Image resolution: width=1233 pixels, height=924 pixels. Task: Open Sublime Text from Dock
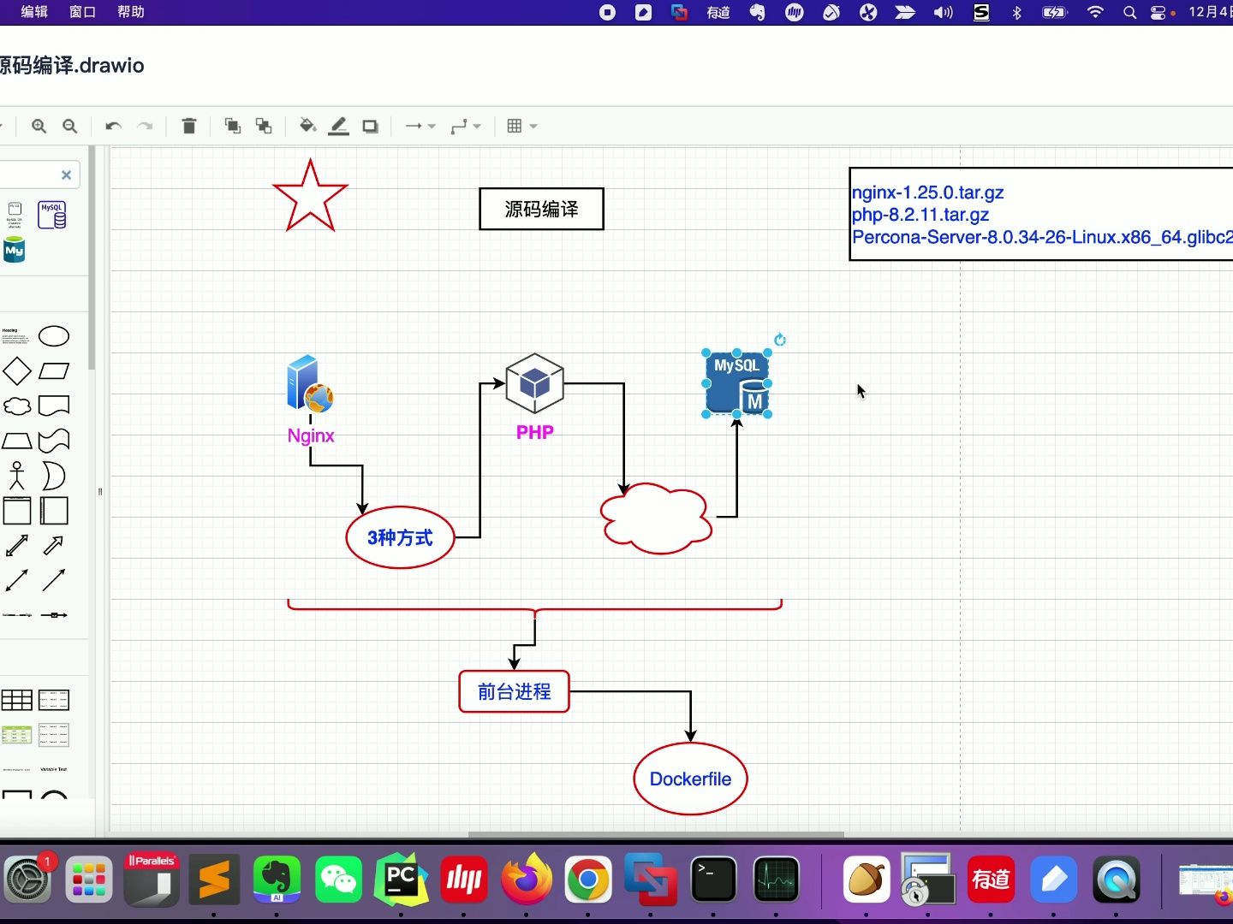point(214,879)
